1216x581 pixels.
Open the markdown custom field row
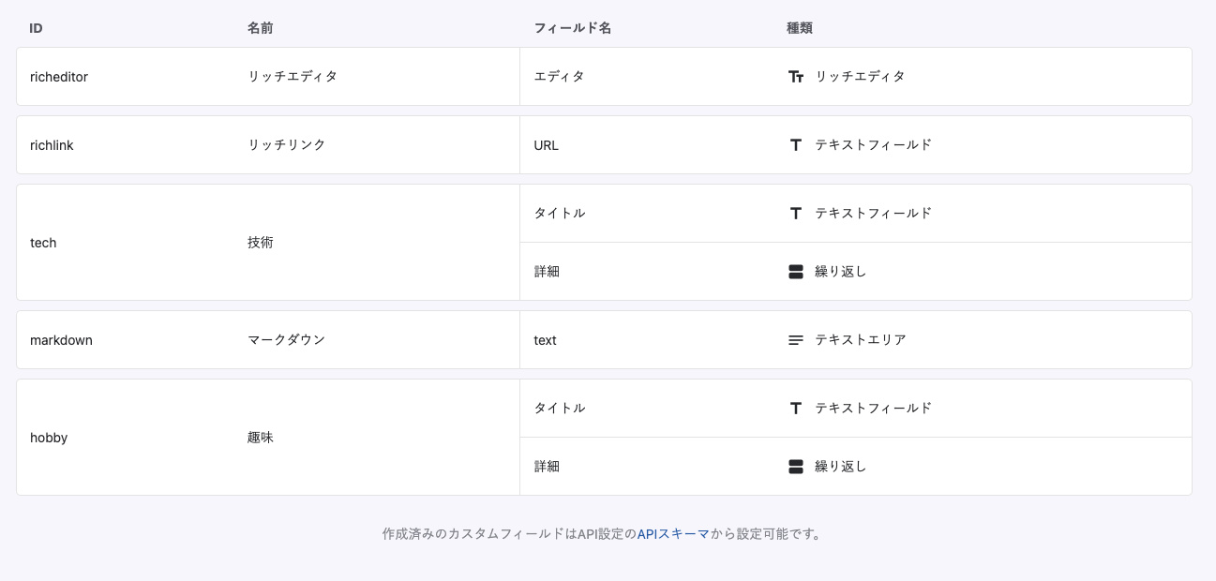(61, 340)
